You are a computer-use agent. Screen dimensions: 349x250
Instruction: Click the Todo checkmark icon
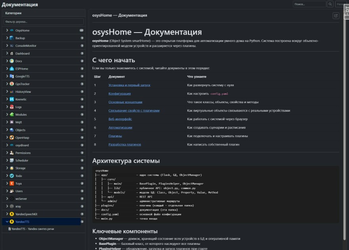point(12,176)
